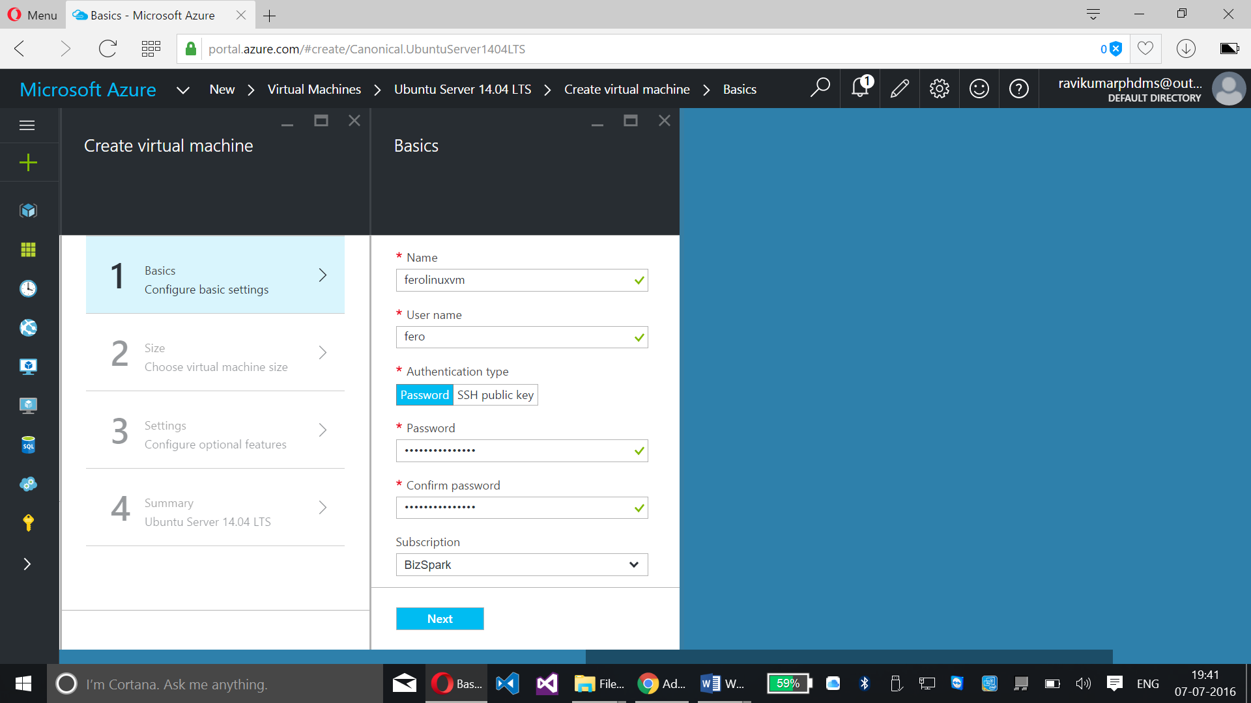
Task: Open portal settings gear icon
Action: tap(939, 89)
